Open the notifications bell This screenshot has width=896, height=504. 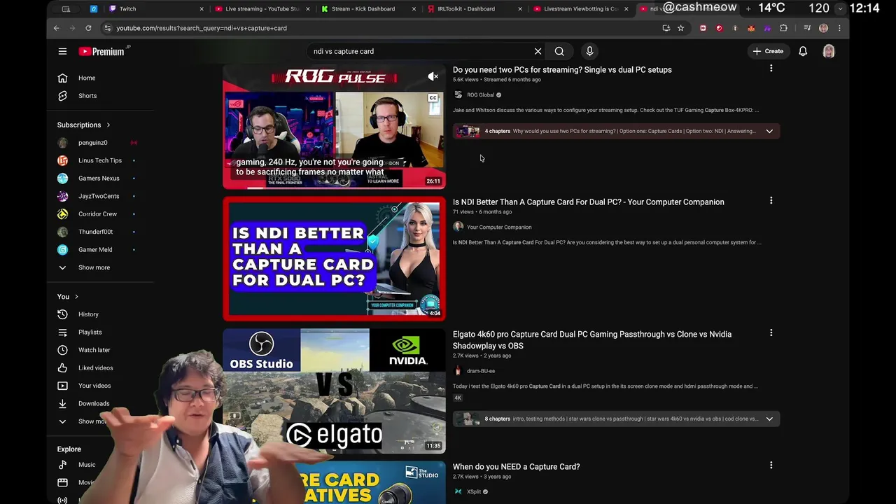(803, 51)
